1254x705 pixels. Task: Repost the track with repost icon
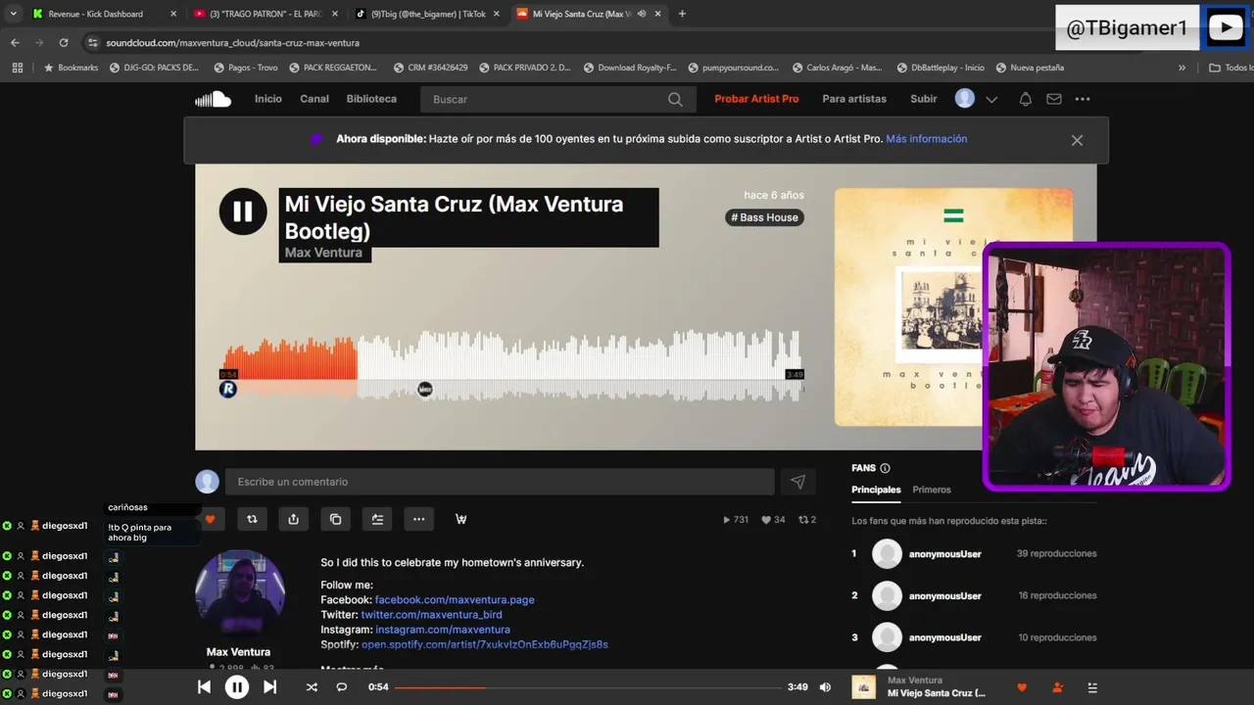coord(252,519)
